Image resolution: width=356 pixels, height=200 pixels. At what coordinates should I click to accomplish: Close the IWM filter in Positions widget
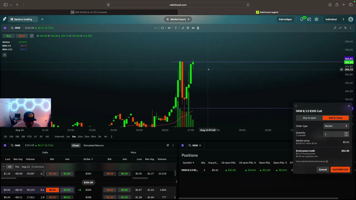pyautogui.click(x=200, y=145)
